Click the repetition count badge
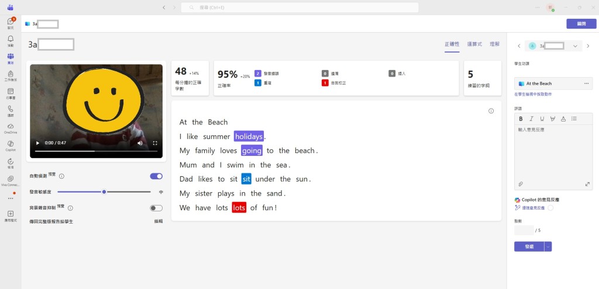This screenshot has height=289, width=599. pyautogui.click(x=258, y=83)
